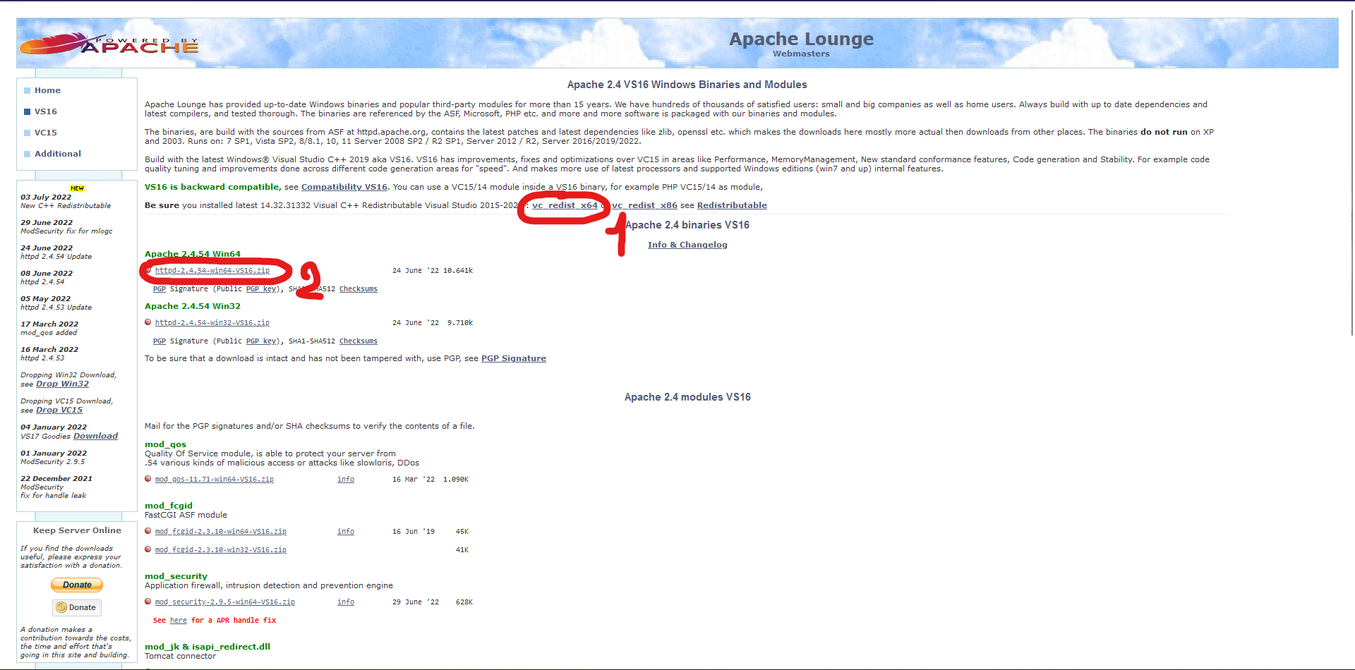The image size is (1355, 670).
Task: Click the mod_jk & isapi_redirect.dll heading
Action: click(x=207, y=647)
